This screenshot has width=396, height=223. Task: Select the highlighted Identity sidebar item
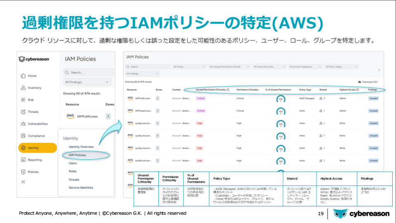(x=38, y=148)
